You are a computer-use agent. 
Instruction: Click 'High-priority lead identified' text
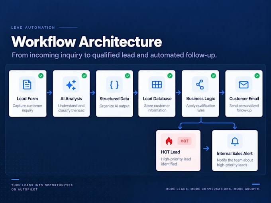(x=176, y=162)
